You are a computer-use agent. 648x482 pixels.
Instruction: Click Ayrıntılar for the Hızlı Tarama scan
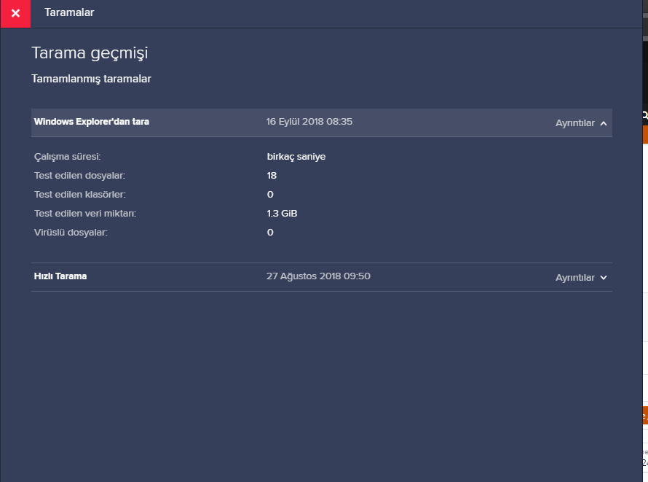[574, 278]
